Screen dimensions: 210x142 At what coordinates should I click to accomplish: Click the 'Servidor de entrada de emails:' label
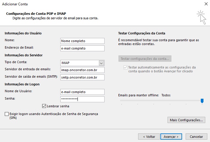[x=28, y=69]
